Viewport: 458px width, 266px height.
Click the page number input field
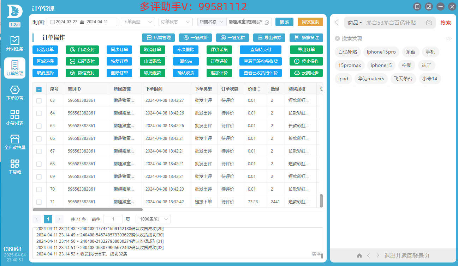tap(113, 219)
